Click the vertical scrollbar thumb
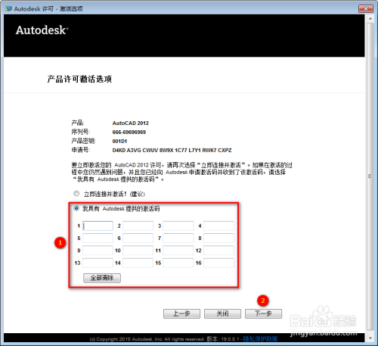The image size is (378, 346). tap(370, 176)
